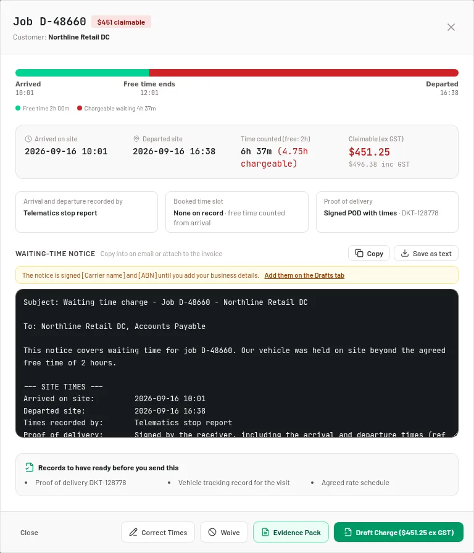474x553 pixels.
Task: Copy the waiting-time notice
Action: (369, 253)
